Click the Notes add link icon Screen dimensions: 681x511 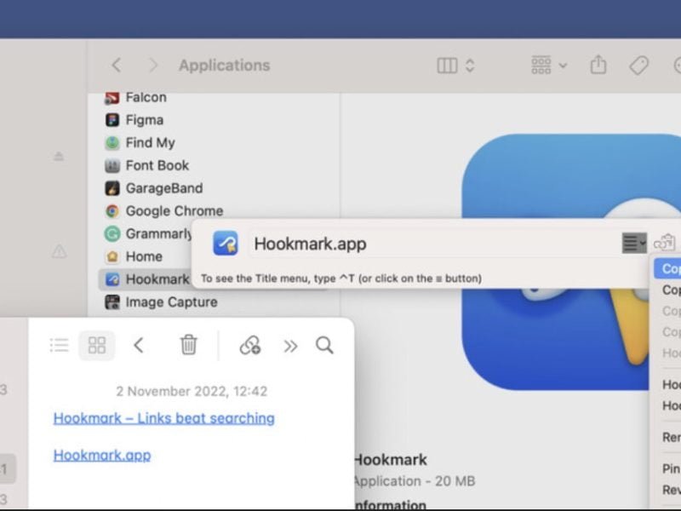[249, 345]
